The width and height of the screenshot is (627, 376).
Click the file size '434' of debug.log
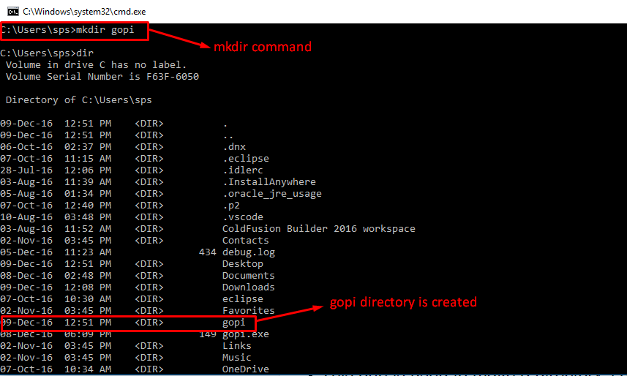click(x=208, y=252)
